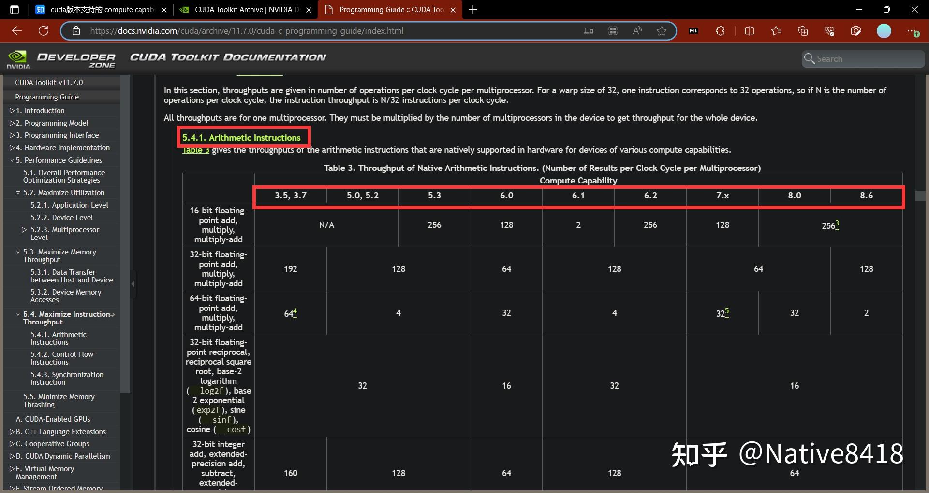Open Browser essentials health icon
This screenshot has width=929, height=493.
(x=830, y=30)
